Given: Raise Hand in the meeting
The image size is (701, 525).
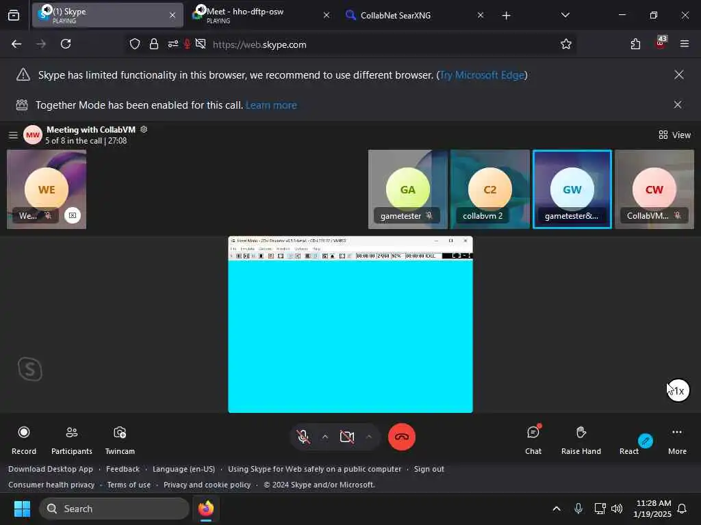Looking at the screenshot, I should click(581, 440).
